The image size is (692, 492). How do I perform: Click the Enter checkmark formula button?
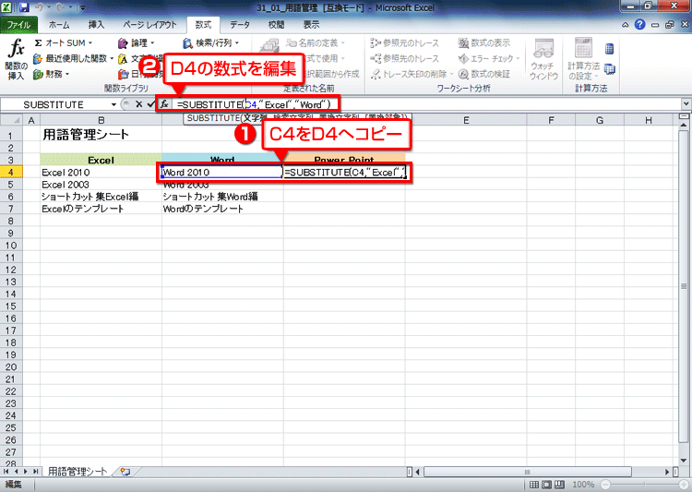point(151,104)
